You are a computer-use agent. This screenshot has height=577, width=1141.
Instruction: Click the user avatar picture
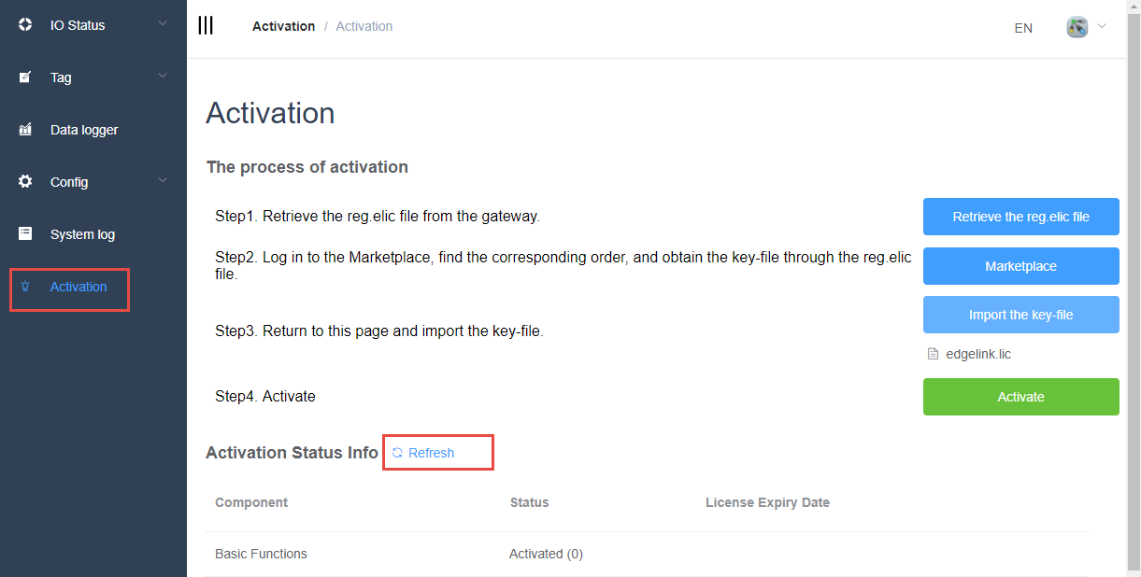pos(1077,27)
